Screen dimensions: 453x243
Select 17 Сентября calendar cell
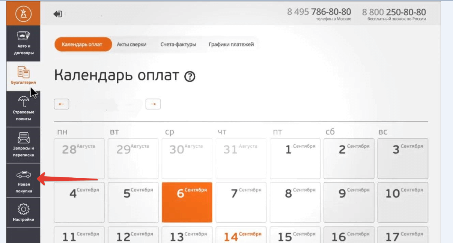403,235
